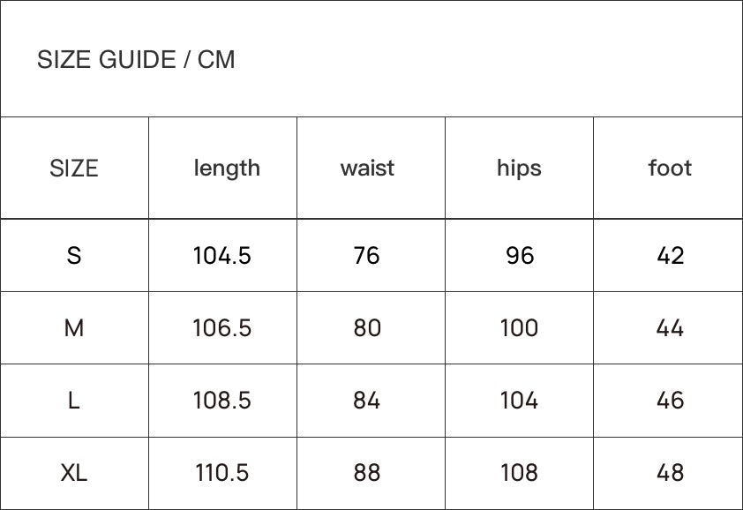The height and width of the screenshot is (510, 743).
Task: Click foot value 42 in the S row
Action: point(671,256)
